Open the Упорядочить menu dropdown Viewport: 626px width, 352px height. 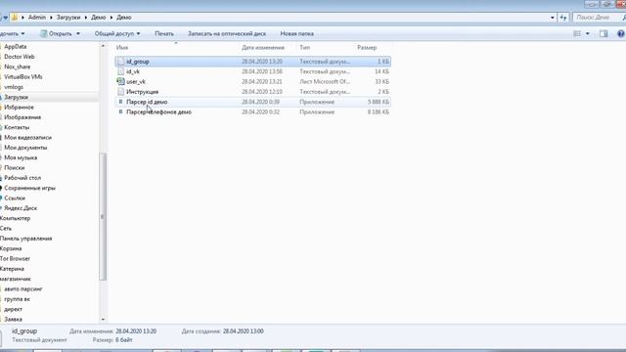pos(13,34)
